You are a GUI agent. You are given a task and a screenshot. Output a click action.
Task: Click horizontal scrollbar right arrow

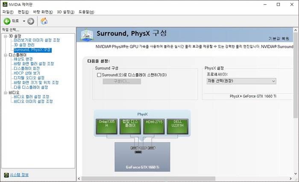290,179
